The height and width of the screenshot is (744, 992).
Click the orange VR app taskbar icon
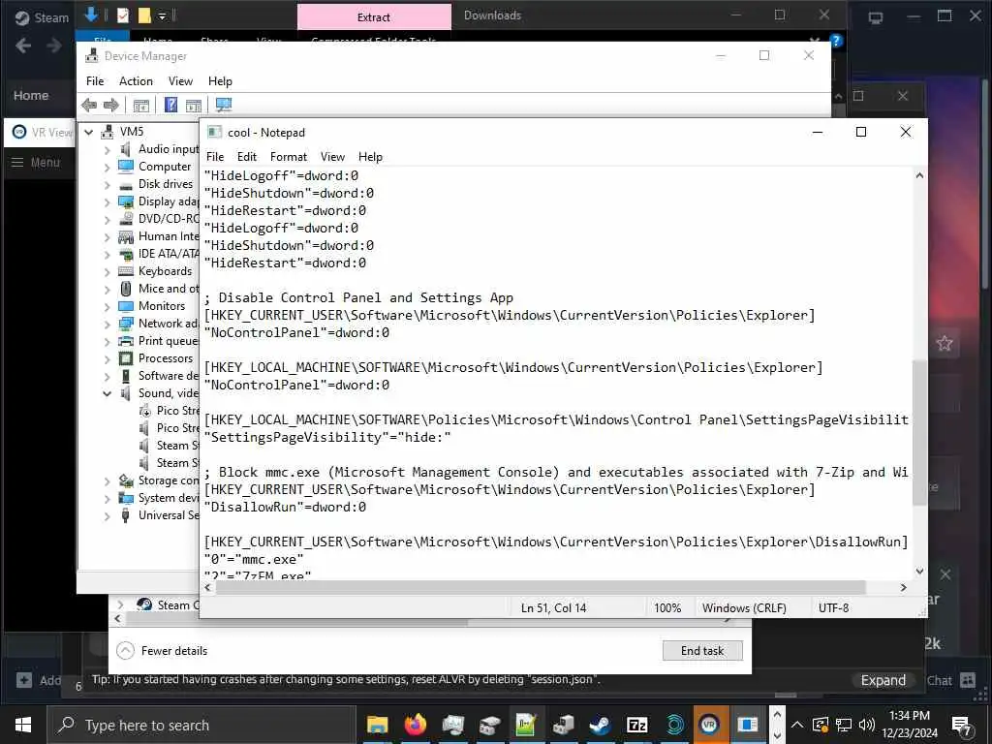click(710, 725)
